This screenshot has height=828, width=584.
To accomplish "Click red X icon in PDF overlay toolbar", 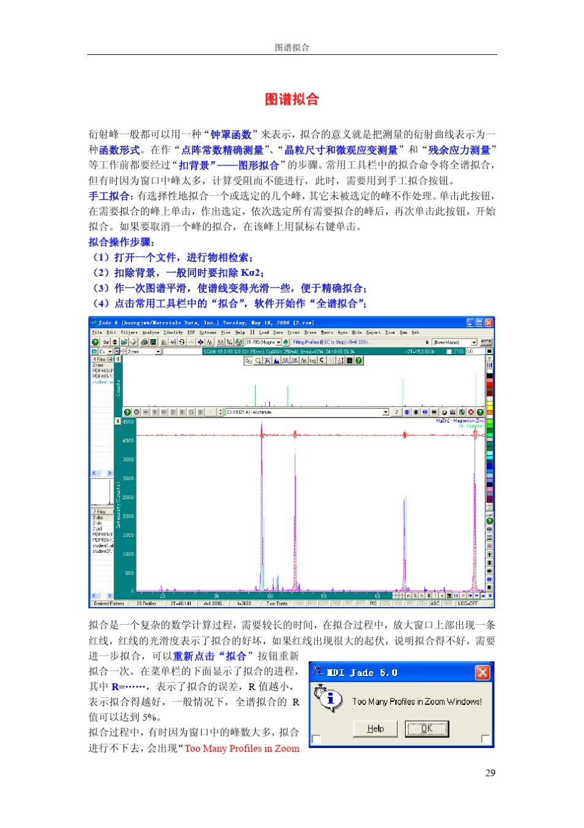I will coord(471,412).
